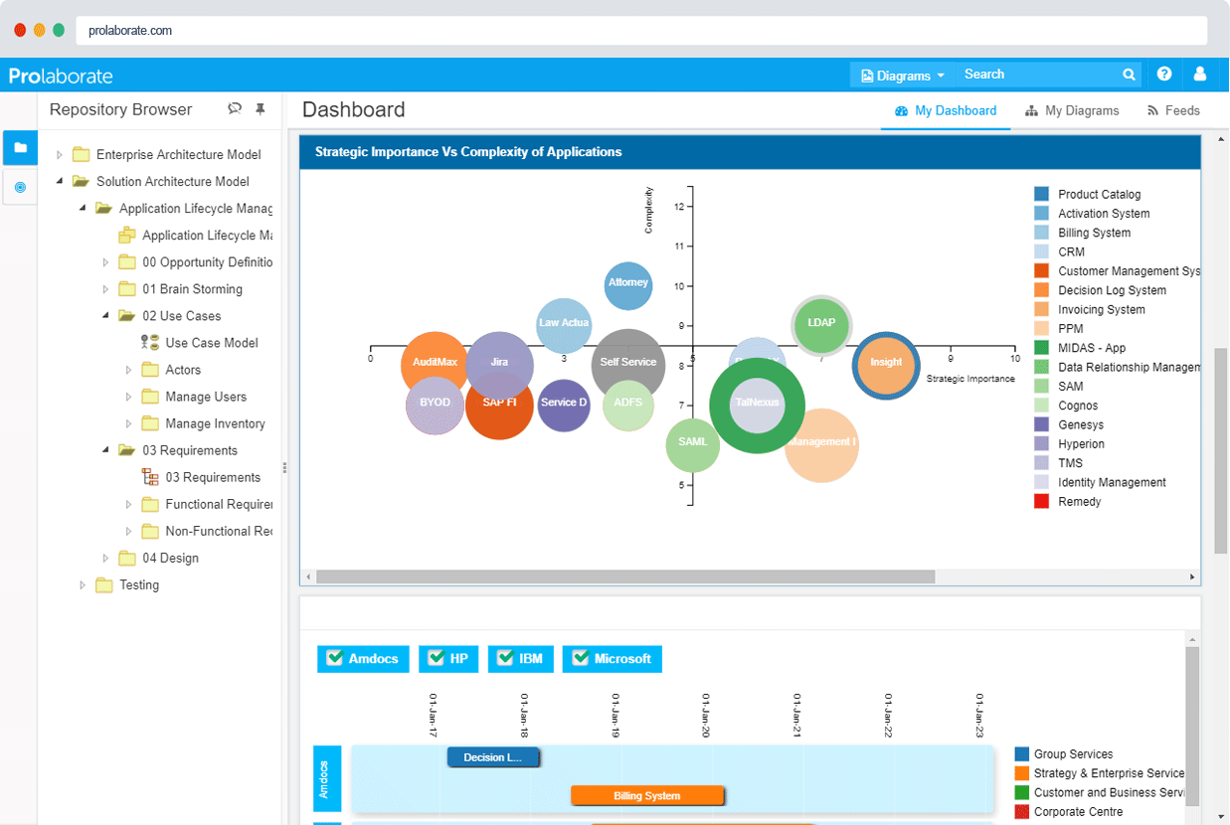Viewport: 1230px width, 825px height.
Task: Collapse the 03 Requirements folder
Action: (x=105, y=450)
